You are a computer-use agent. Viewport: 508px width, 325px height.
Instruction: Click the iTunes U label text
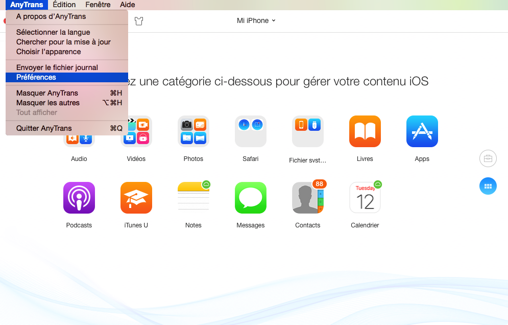tap(136, 225)
